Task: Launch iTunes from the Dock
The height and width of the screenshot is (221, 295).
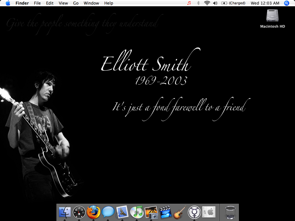Action: tap(137, 212)
